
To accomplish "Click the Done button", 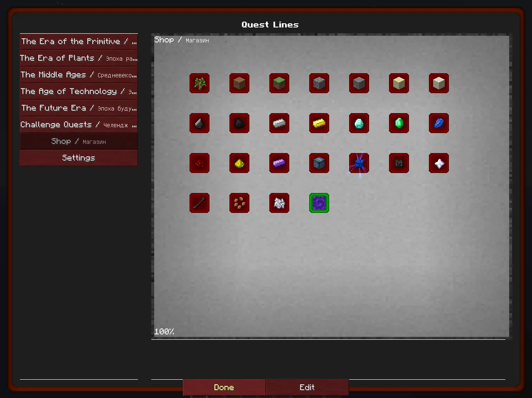I will click(x=224, y=387).
